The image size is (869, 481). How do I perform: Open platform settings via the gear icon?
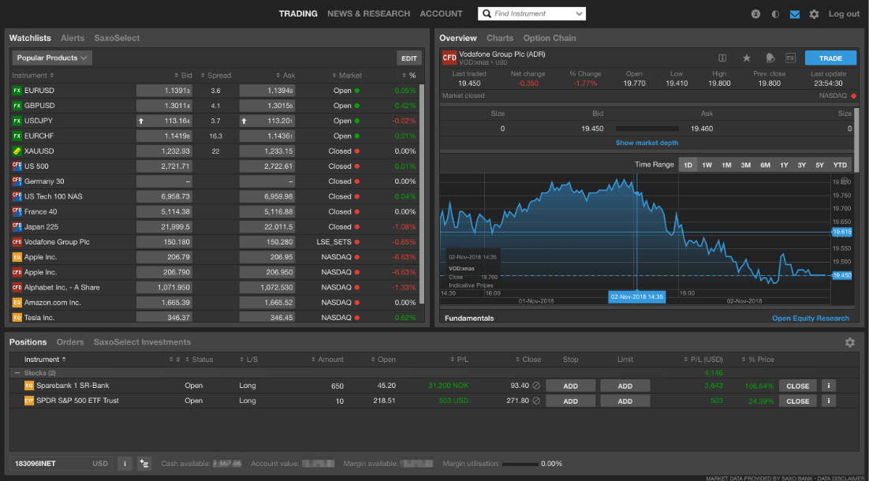(x=815, y=13)
